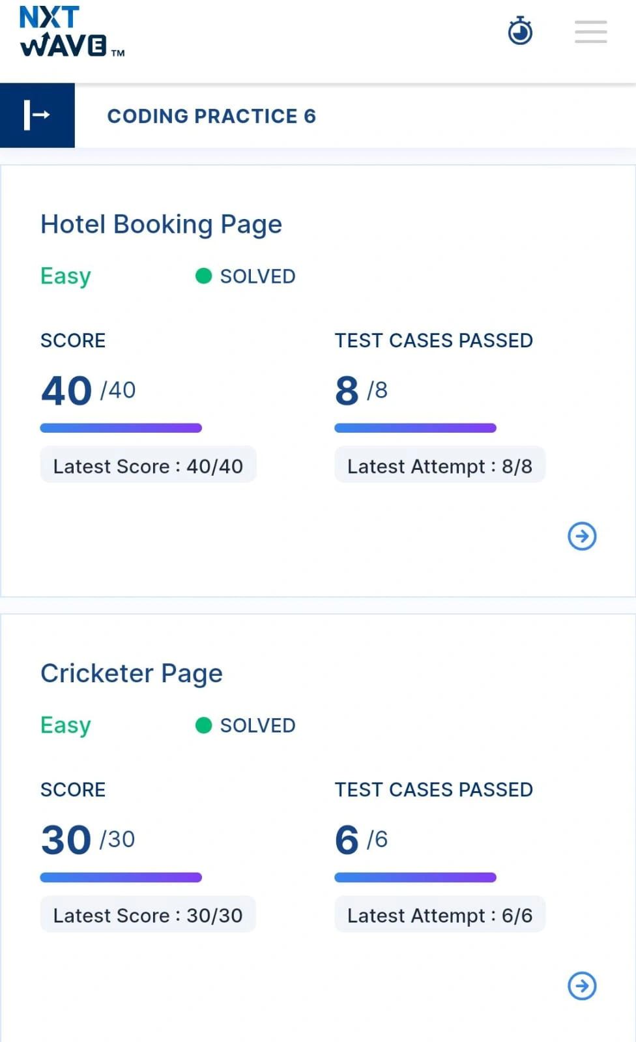Image resolution: width=636 pixels, height=1042 pixels.
Task: Click the Latest Score 40/40 badge
Action: tap(148, 465)
